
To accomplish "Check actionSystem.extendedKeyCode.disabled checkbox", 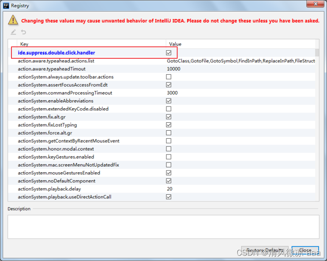I will click(169, 109).
